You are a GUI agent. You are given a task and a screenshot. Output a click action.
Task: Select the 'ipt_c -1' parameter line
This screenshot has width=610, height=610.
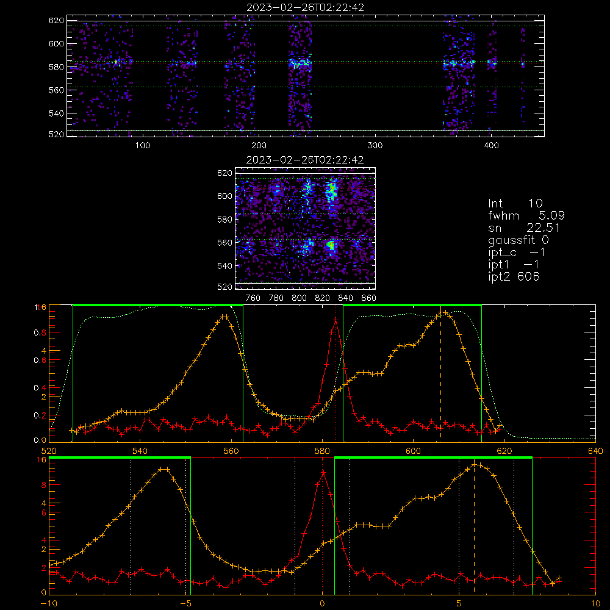click(517, 253)
